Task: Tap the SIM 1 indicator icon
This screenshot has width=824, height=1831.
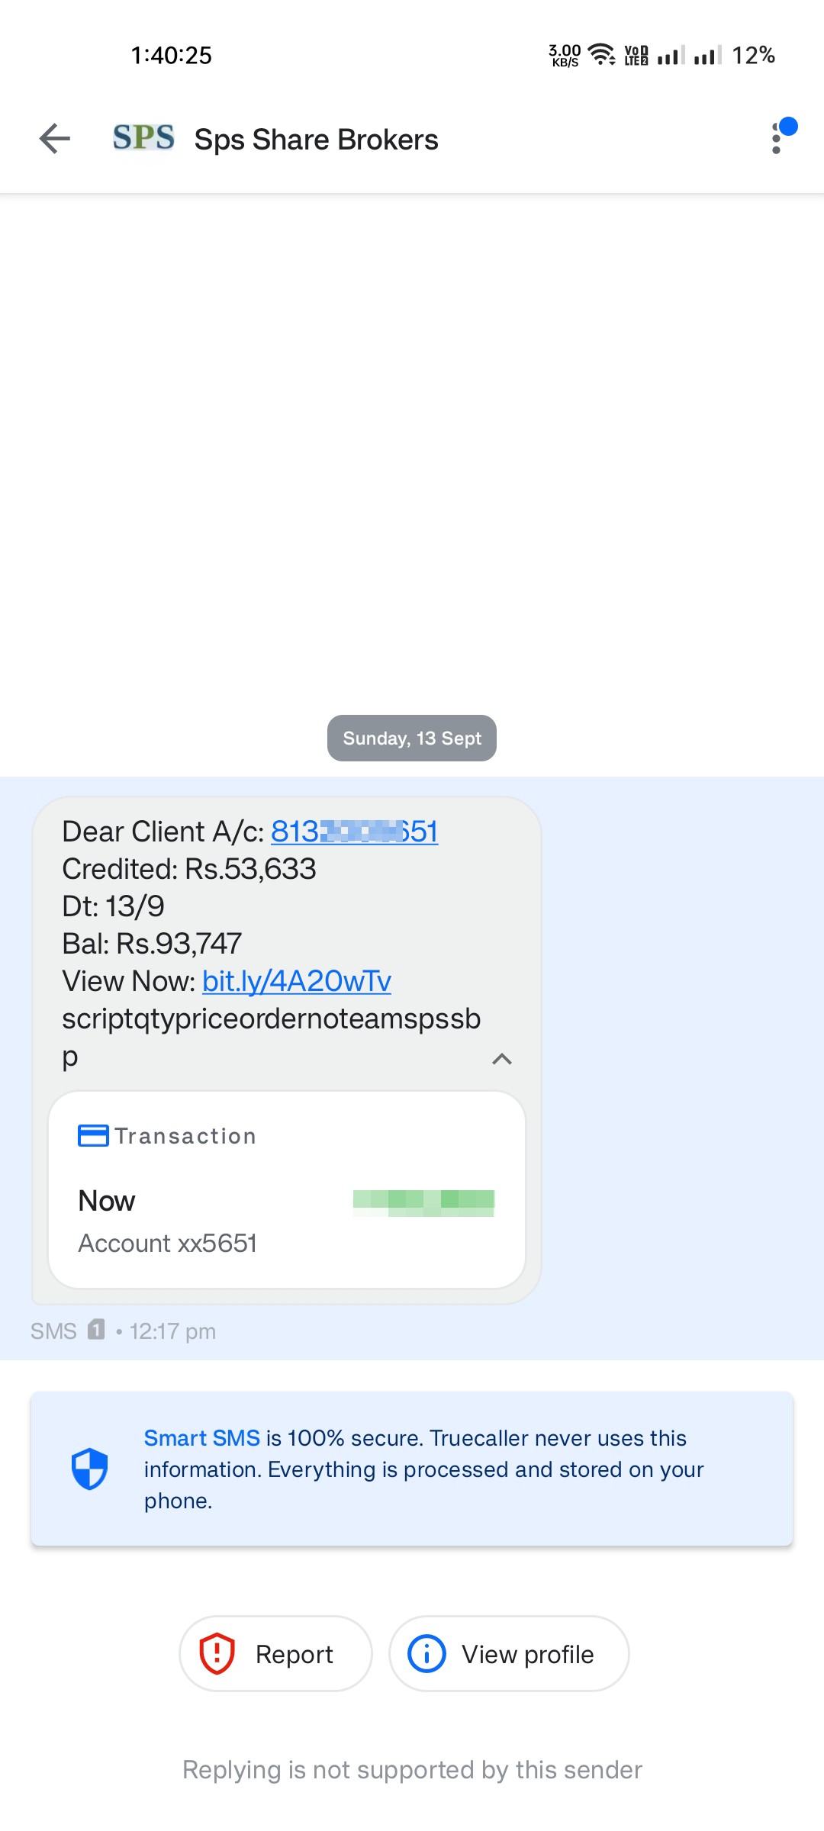Action: 96,1330
